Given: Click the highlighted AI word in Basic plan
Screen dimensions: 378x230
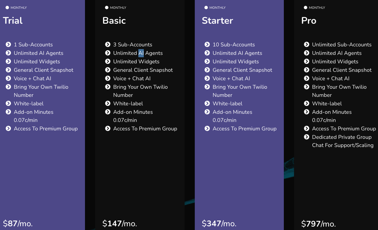Looking at the screenshot, I should 141,53.
